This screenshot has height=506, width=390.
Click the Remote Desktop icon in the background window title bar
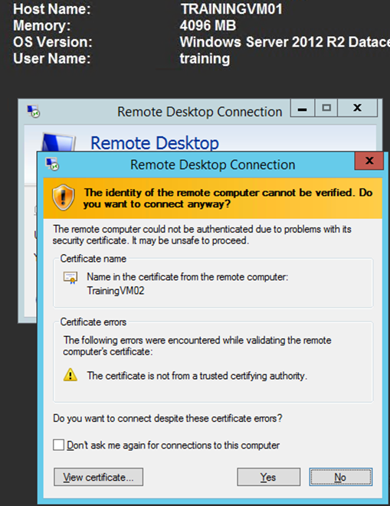(33, 112)
